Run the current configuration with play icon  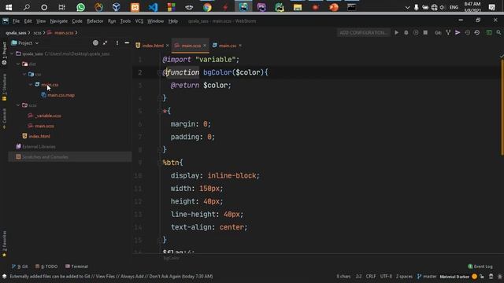pos(396,32)
